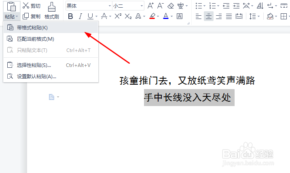Click the numbered list icon

point(212,6)
